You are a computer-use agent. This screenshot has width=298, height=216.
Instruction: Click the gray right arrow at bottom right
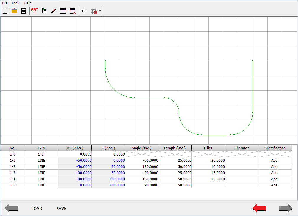point(286,208)
